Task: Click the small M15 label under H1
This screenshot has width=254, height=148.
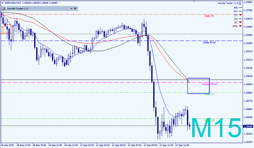Action: [235, 26]
